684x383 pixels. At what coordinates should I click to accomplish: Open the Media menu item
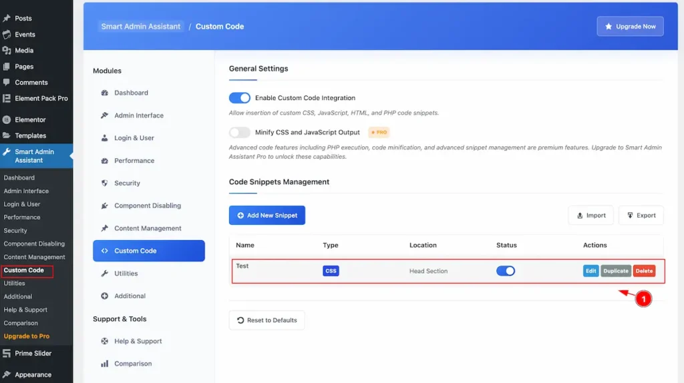[x=24, y=51]
